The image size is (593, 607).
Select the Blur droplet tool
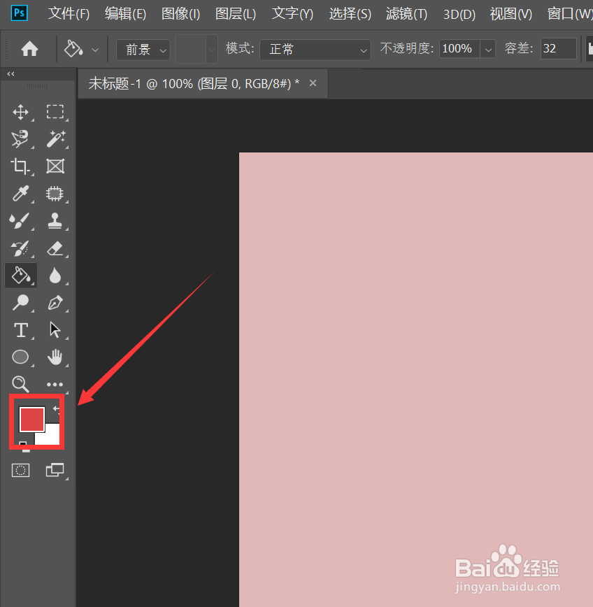[55, 276]
